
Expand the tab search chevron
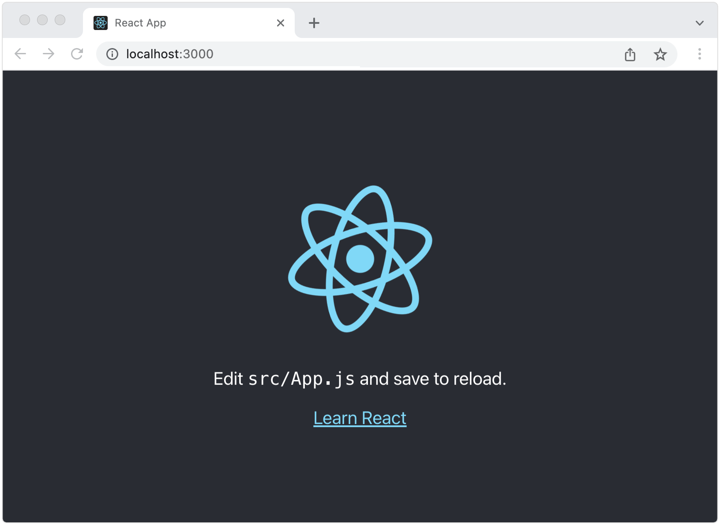point(699,23)
